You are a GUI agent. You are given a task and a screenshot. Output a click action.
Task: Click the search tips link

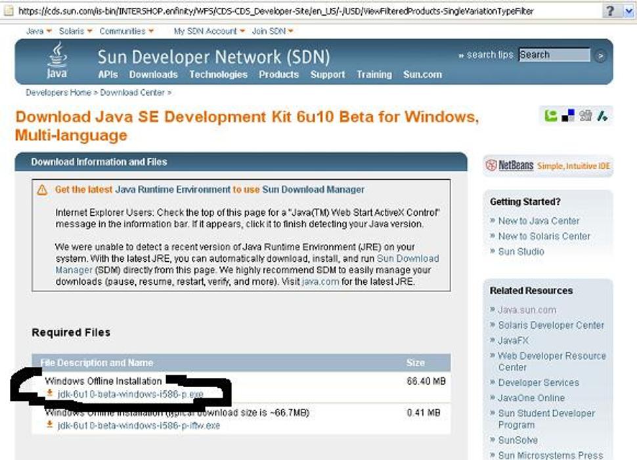(489, 55)
